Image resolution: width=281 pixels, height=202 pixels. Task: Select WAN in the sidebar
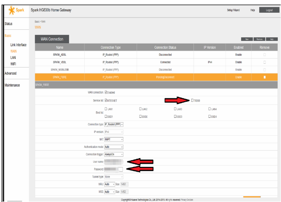point(14,51)
